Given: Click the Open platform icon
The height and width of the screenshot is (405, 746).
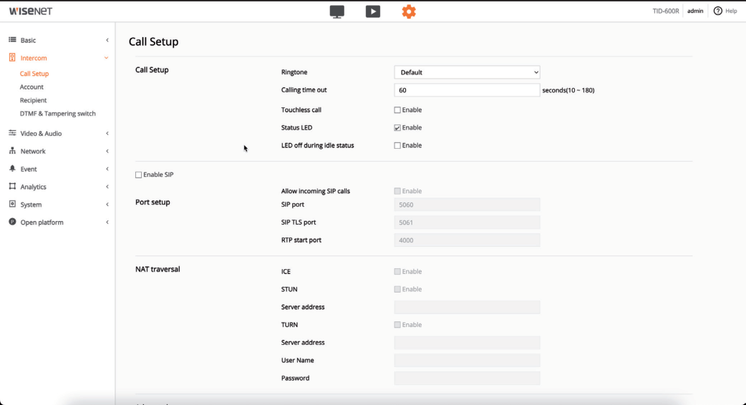Looking at the screenshot, I should click(x=12, y=222).
